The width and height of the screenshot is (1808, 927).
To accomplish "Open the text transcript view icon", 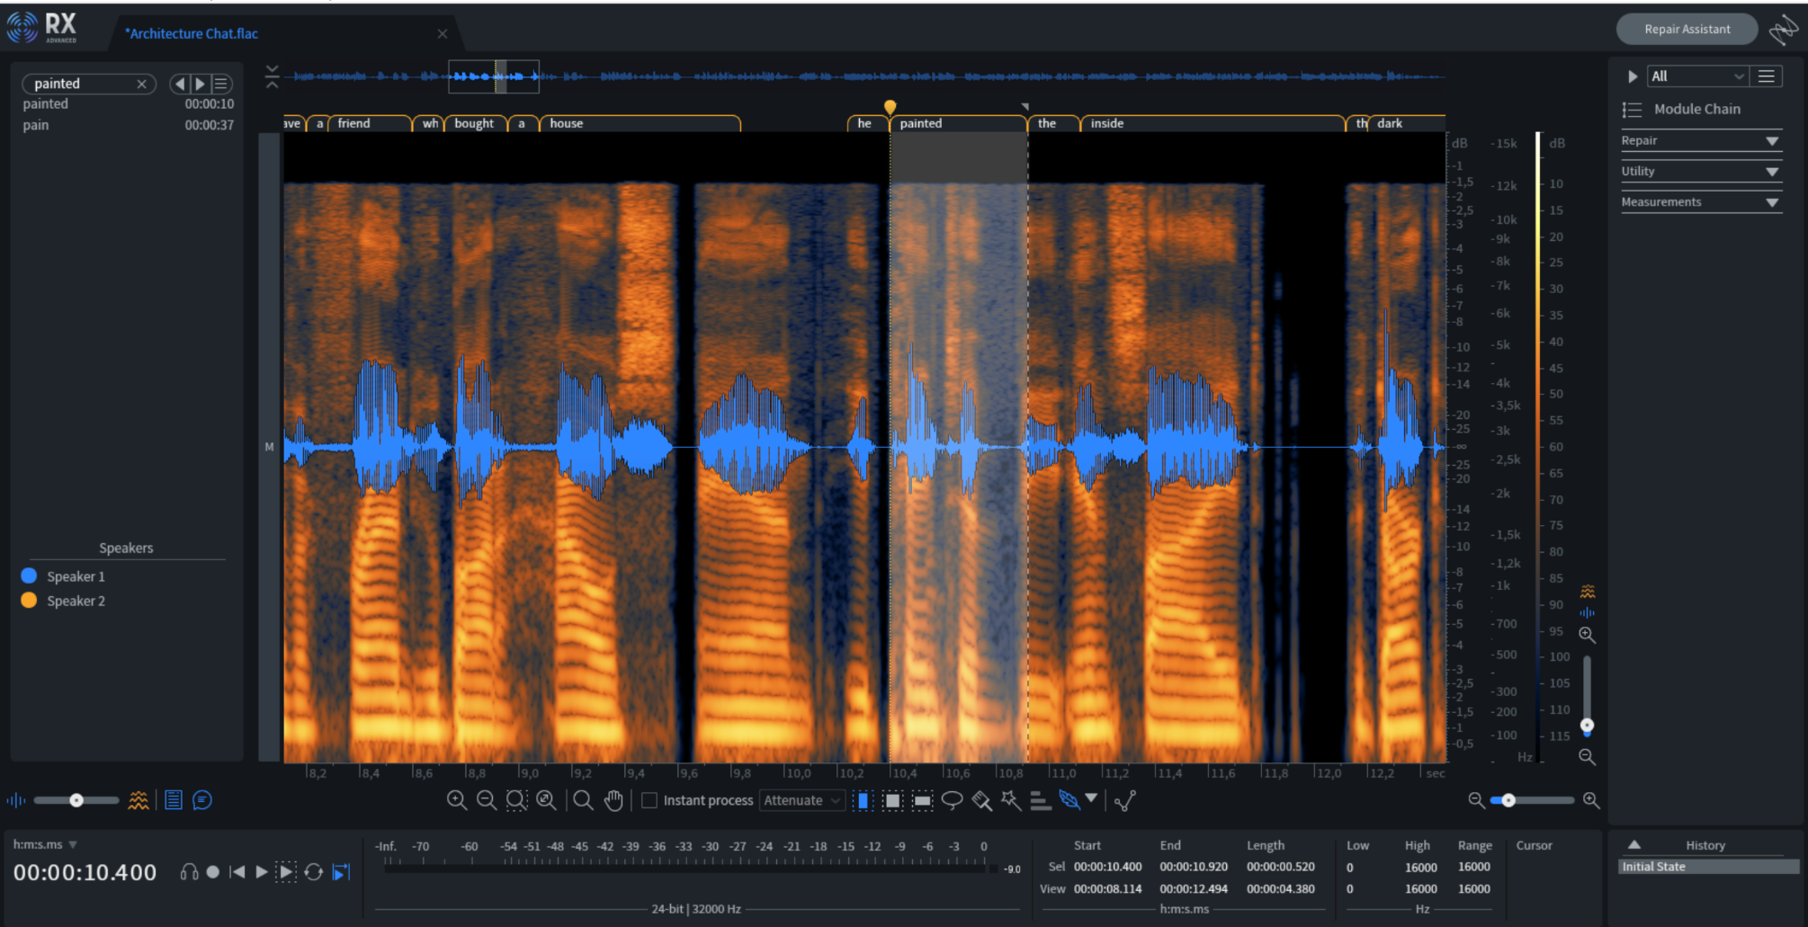I will coord(174,800).
